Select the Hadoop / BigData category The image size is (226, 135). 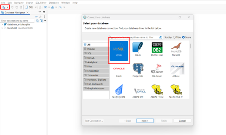(x=96, y=80)
